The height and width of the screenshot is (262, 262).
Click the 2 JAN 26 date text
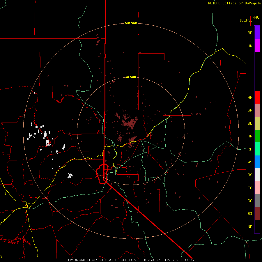tap(168, 260)
